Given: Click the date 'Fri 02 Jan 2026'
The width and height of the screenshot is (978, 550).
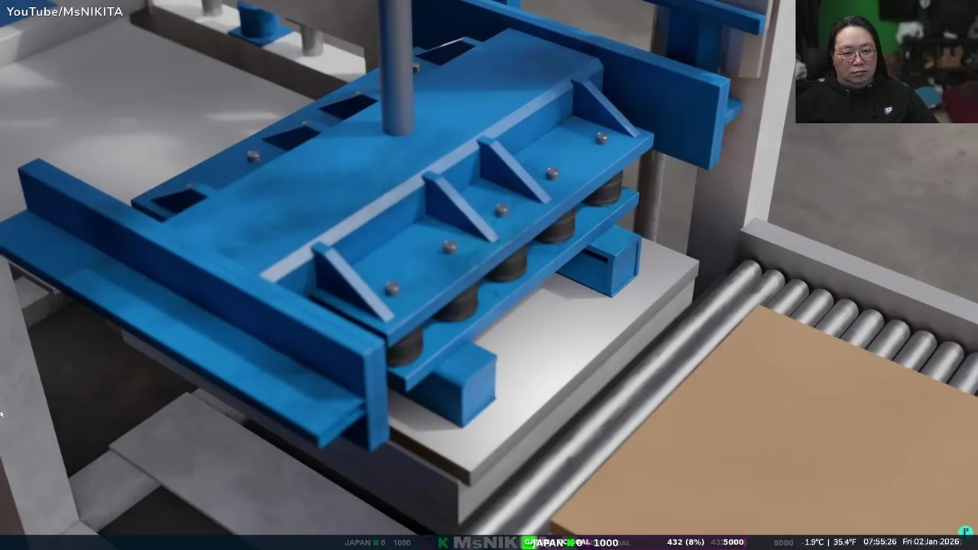Looking at the screenshot, I should pos(931,542).
